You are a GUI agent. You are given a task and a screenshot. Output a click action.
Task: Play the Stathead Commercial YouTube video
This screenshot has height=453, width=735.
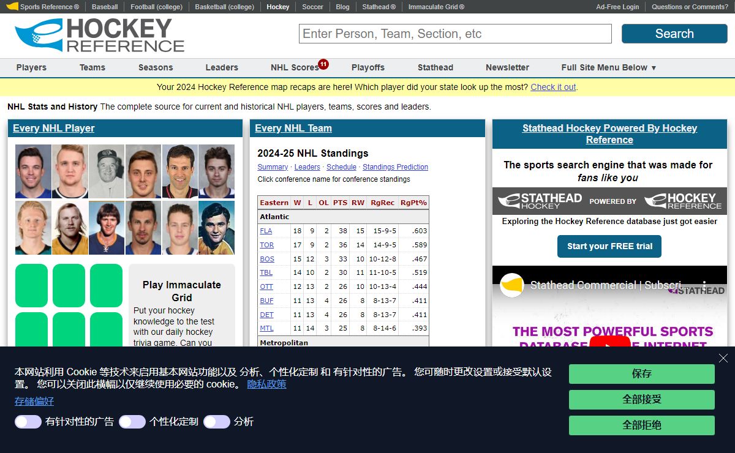(609, 346)
